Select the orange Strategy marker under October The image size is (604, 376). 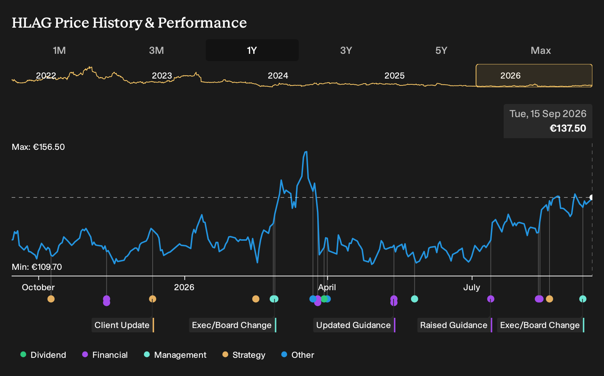click(x=51, y=299)
